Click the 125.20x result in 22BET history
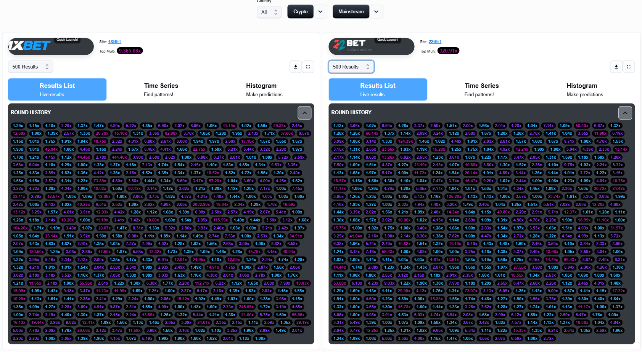This screenshot has height=352, width=642. 454,196
